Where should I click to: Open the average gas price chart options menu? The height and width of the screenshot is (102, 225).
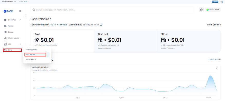tap(217, 68)
